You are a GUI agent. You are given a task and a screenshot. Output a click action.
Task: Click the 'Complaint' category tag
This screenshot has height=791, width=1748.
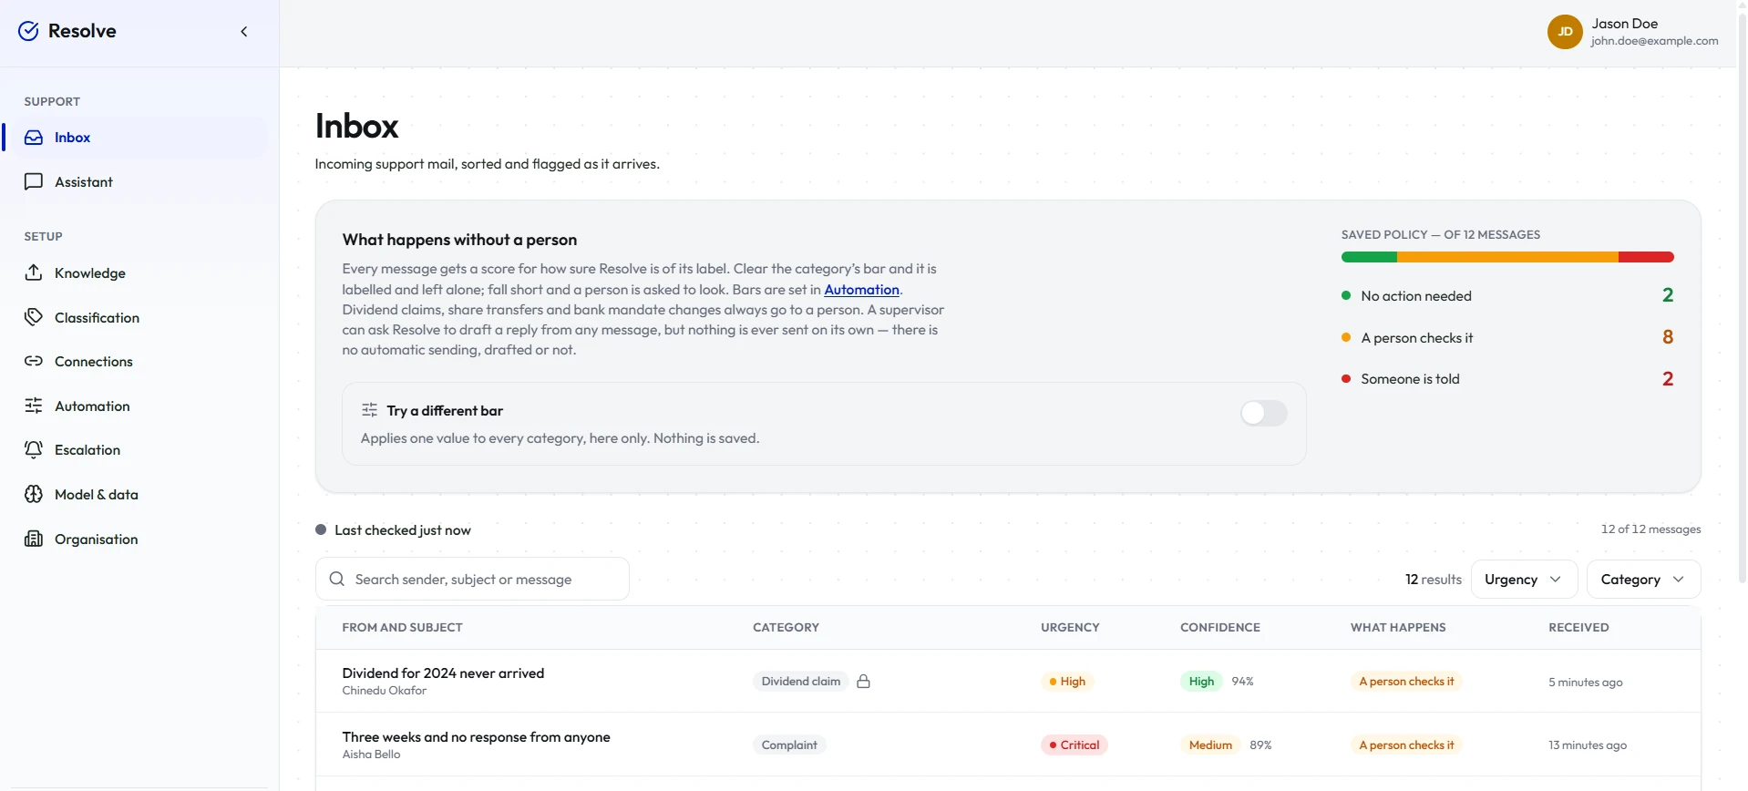point(789,745)
